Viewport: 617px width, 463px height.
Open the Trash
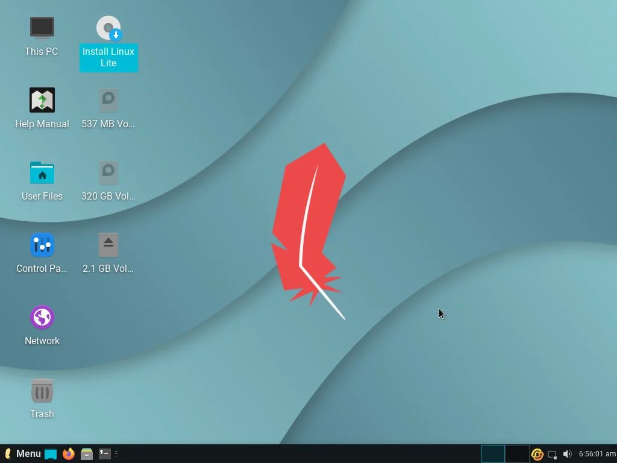pos(42,391)
